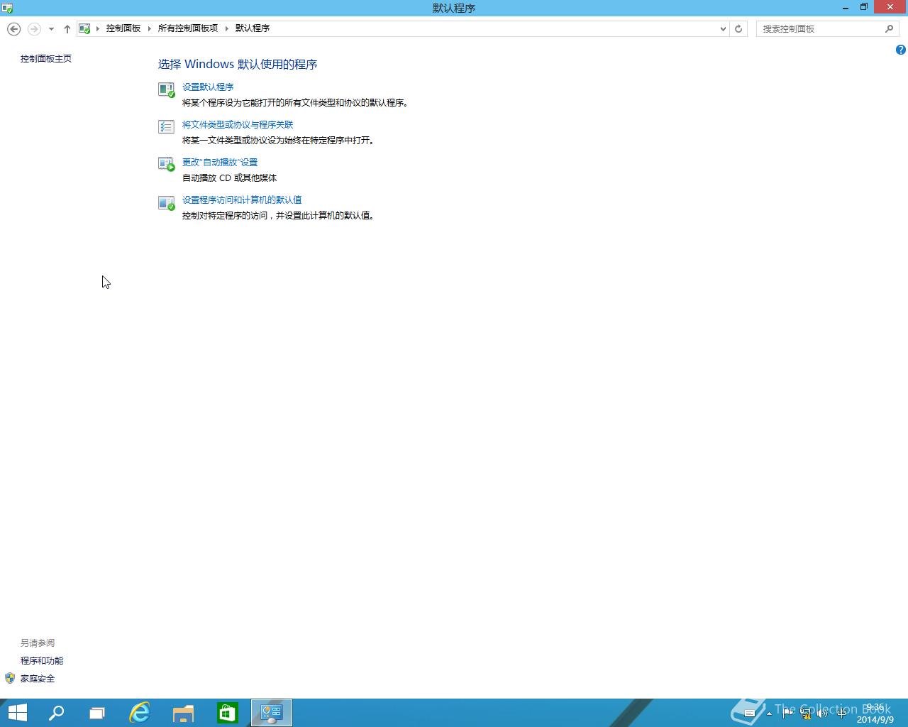
Task: Minimize the 默认程序 window
Action: 846,7
